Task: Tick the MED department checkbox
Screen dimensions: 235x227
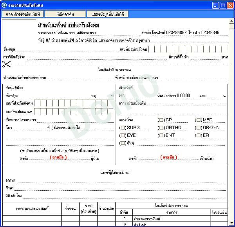Action: click(x=199, y=120)
